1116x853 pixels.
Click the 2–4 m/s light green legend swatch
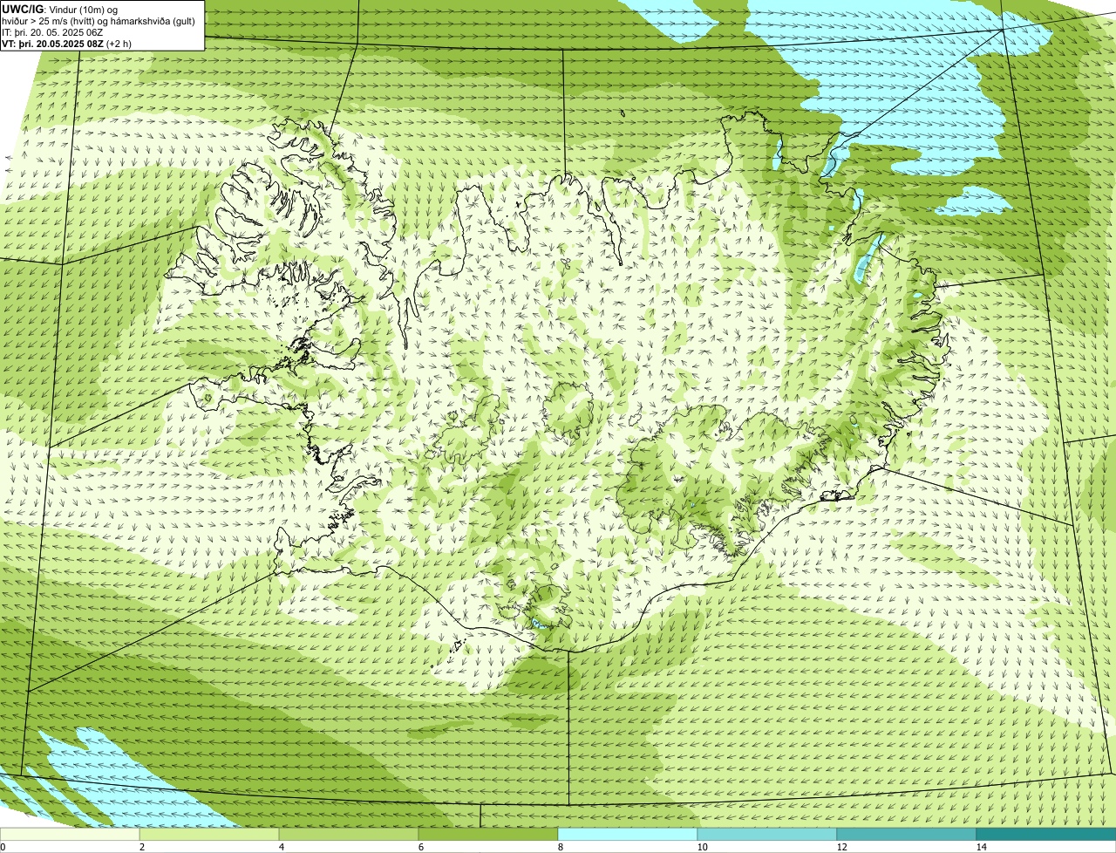[x=209, y=834]
